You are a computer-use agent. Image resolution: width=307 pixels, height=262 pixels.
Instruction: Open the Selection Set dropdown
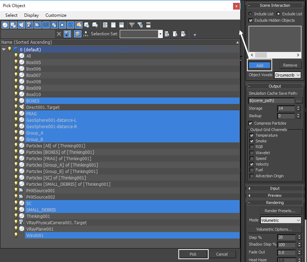[x=160, y=34]
